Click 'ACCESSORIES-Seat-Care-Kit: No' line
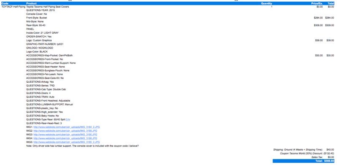The image size is (337, 165). click(x=45, y=78)
